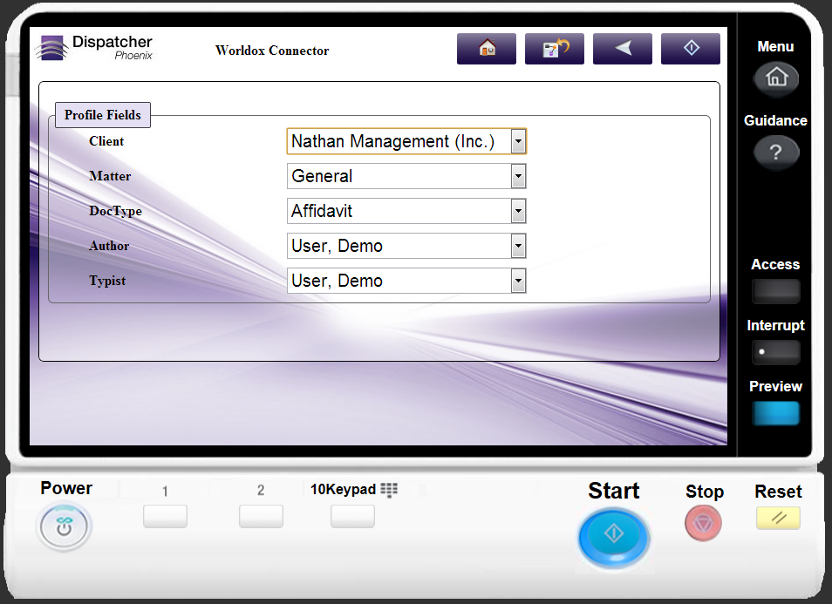Viewport: 832px width, 604px height.
Task: Expand the Typist dropdown arrow
Action: [518, 281]
